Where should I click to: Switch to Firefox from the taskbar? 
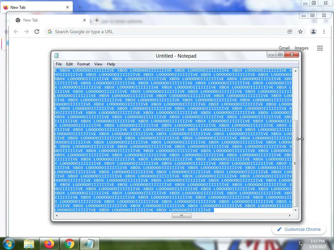[49, 243]
